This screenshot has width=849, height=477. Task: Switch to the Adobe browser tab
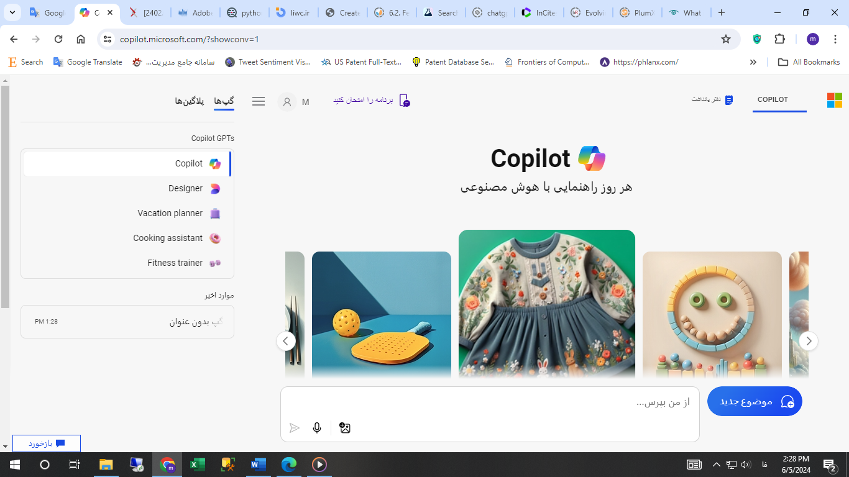pyautogui.click(x=196, y=12)
